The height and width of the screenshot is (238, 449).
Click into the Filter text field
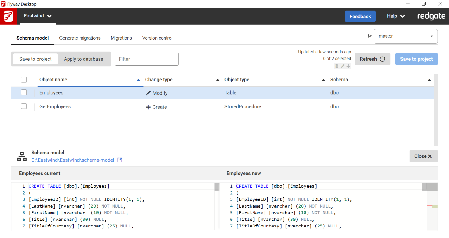pyautogui.click(x=146, y=59)
